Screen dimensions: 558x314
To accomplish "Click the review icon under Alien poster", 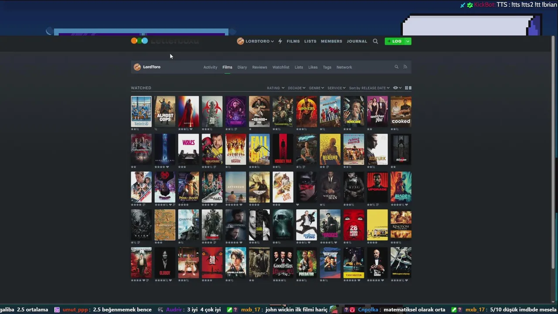I will point(139,242).
